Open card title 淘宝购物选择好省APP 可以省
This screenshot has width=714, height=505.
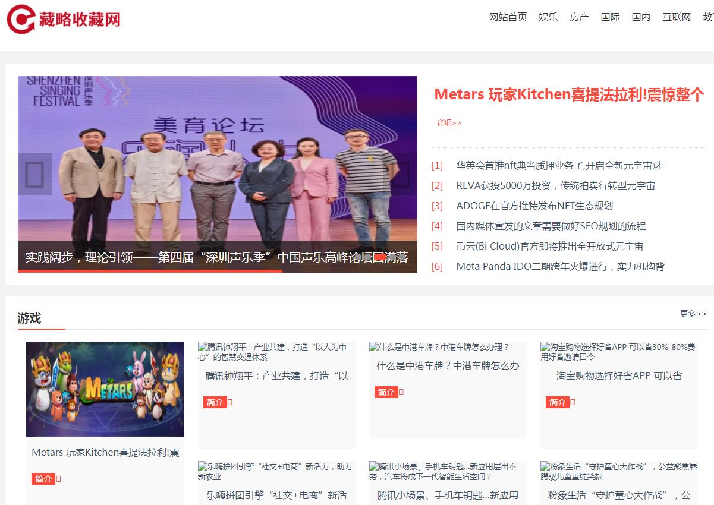[x=619, y=376]
